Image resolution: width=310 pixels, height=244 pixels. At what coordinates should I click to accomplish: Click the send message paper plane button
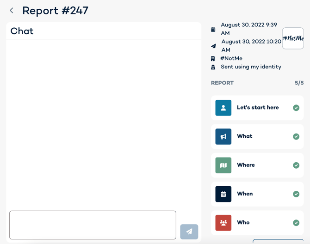coord(189,232)
